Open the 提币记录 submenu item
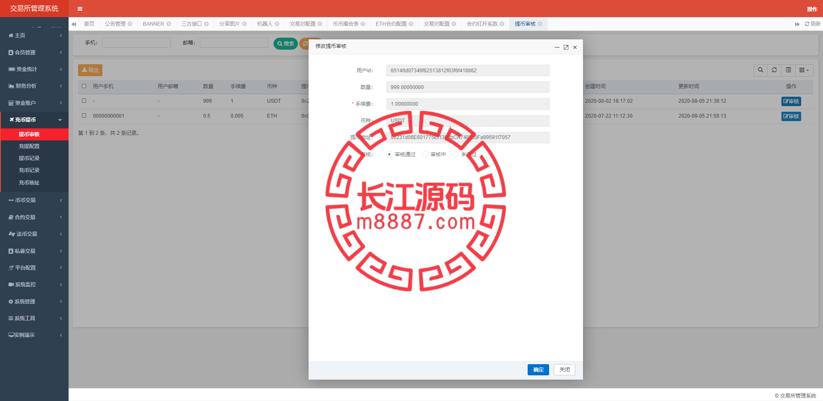The height and width of the screenshot is (401, 823). (x=34, y=158)
